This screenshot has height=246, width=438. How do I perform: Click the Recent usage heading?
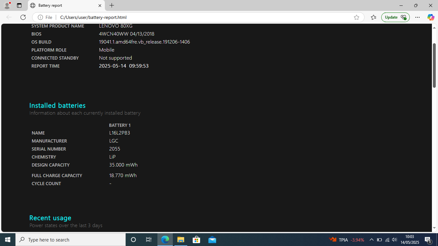pos(50,218)
